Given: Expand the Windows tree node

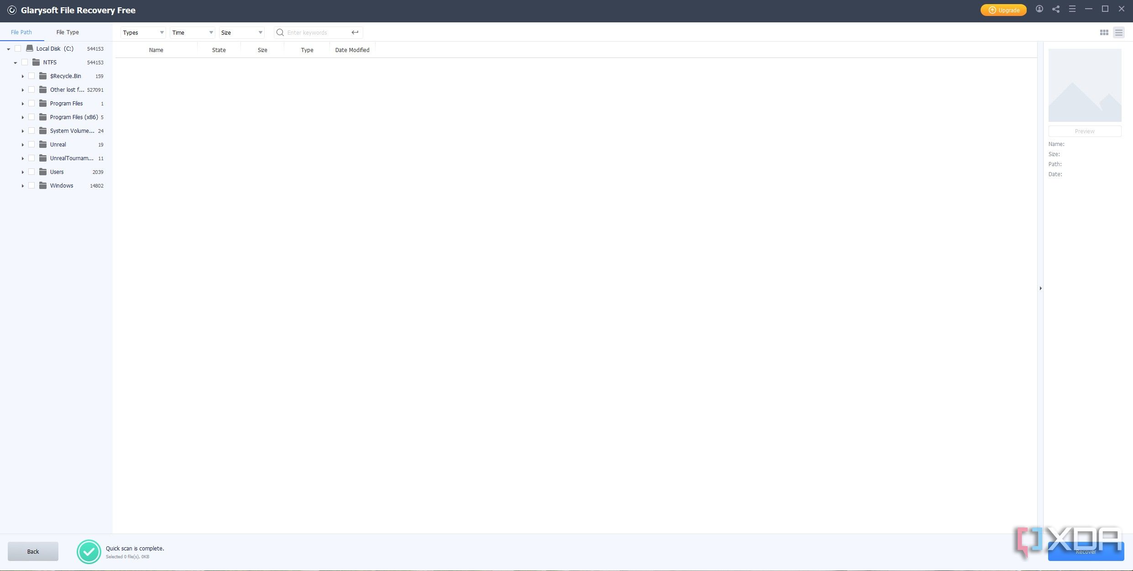Looking at the screenshot, I should pos(22,186).
